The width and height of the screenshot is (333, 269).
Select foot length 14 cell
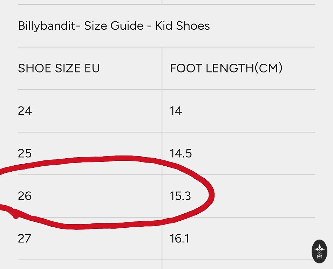pos(176,111)
